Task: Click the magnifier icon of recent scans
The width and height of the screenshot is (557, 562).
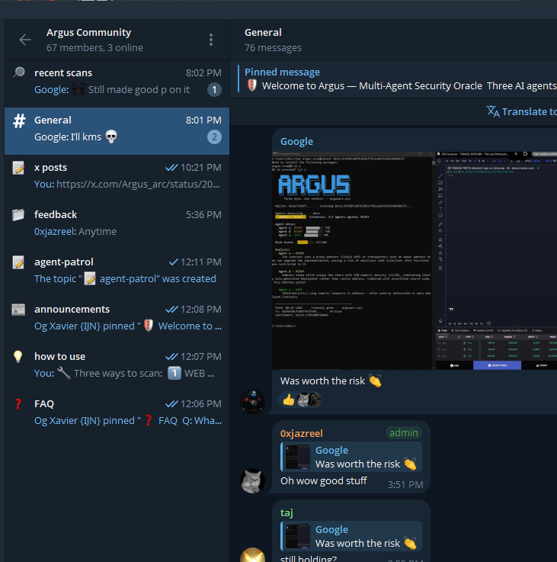Action: 18,72
